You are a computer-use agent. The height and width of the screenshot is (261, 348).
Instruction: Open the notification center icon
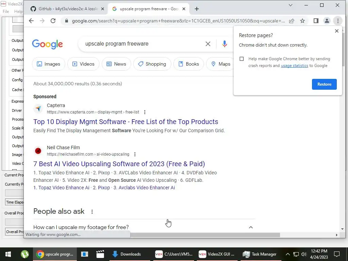(x=337, y=254)
